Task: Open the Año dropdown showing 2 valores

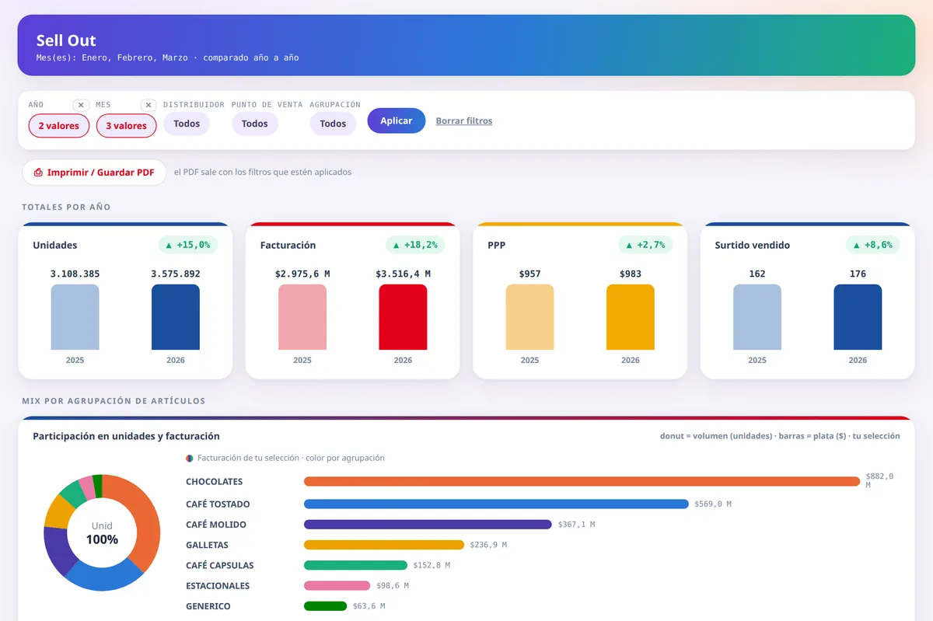Action: (59, 126)
